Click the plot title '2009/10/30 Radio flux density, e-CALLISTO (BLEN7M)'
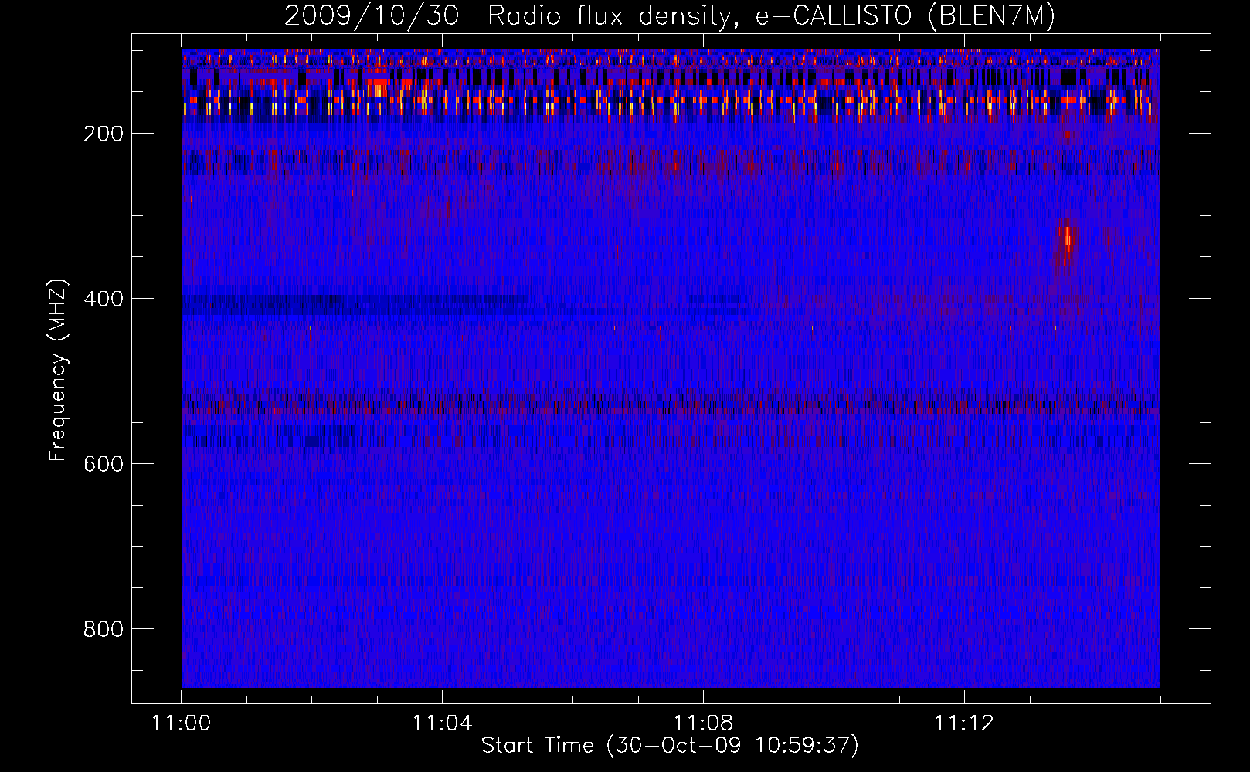1250x772 pixels. (x=670, y=15)
